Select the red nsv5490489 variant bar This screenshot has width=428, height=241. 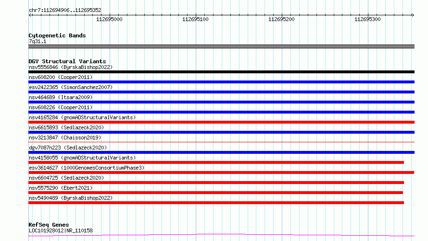point(216,203)
